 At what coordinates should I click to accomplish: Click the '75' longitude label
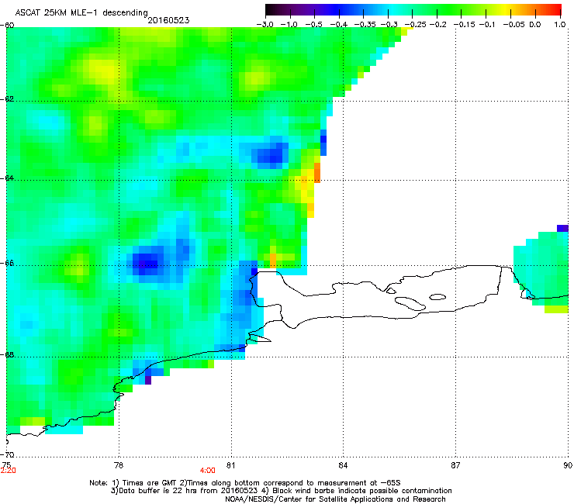coord(6,465)
